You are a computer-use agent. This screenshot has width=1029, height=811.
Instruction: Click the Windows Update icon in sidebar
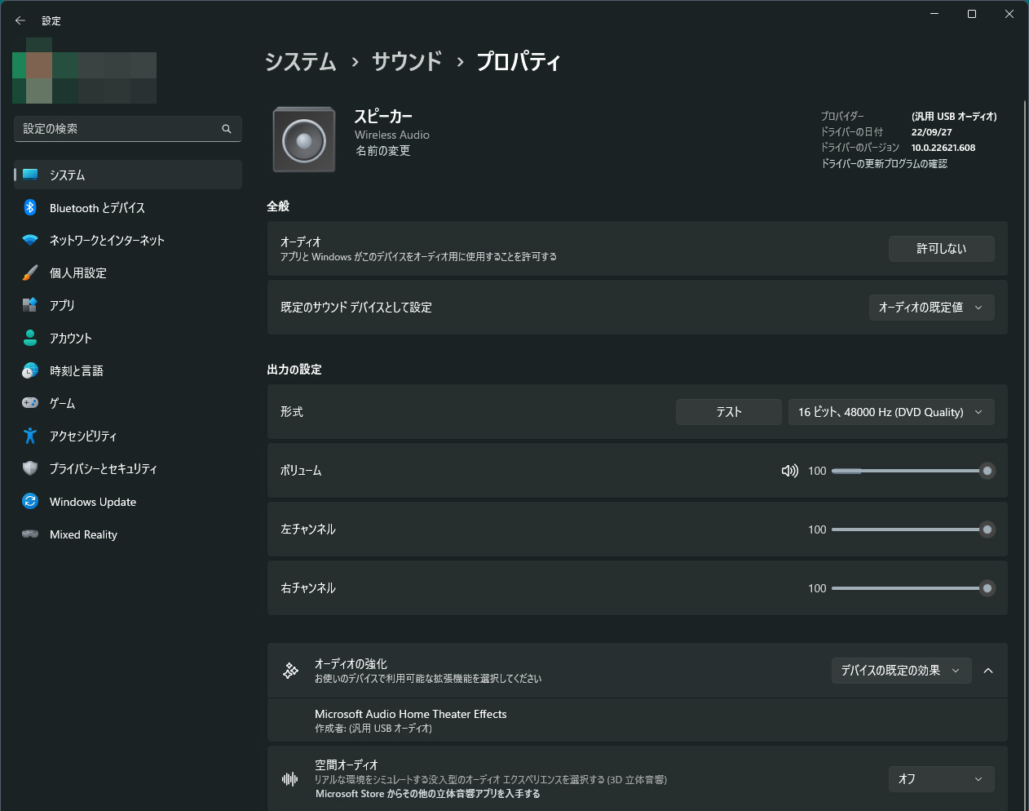pos(30,501)
